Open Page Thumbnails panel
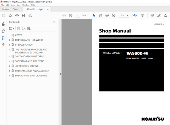 [3, 31]
